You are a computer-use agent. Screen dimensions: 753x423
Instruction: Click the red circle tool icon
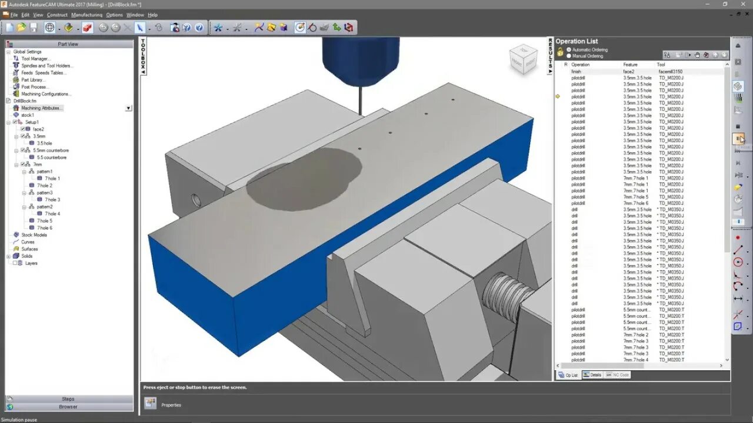point(738,262)
